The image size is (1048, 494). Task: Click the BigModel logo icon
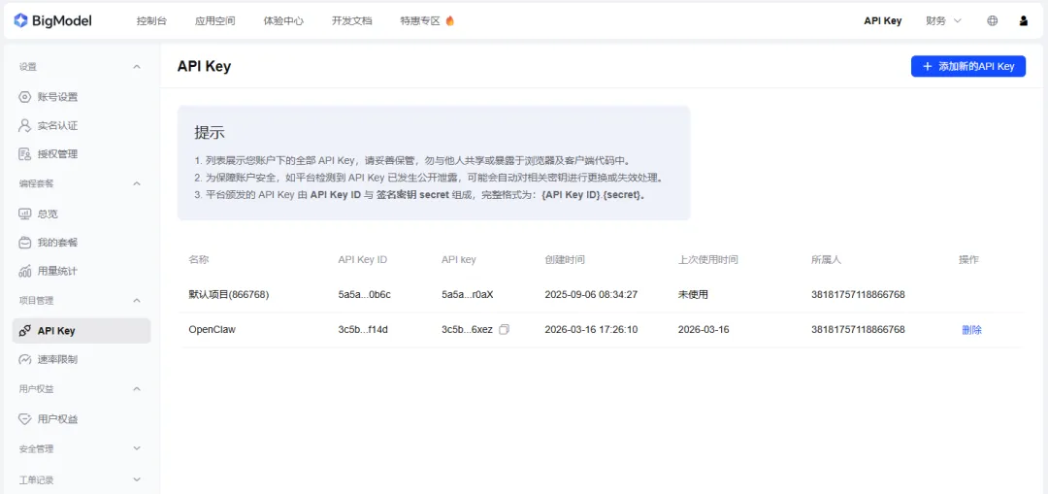point(20,20)
